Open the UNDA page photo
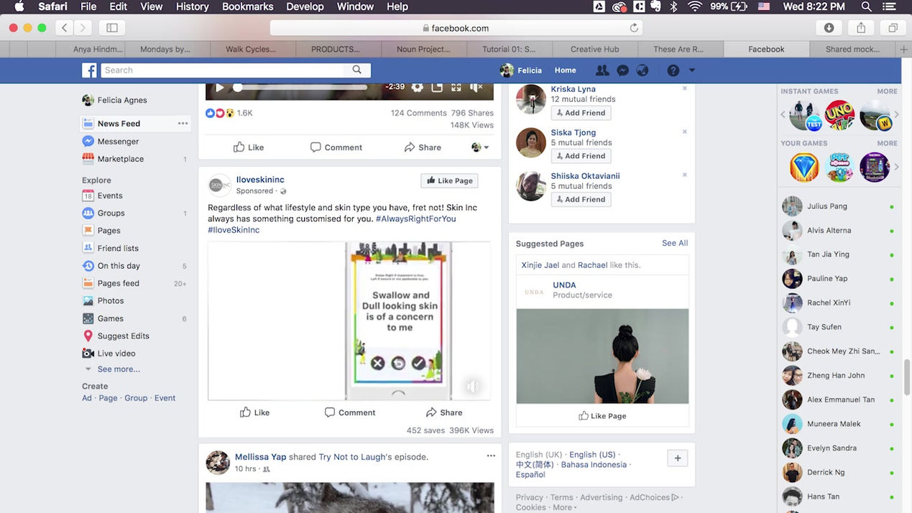Screen dimensions: 912x513 (x=602, y=356)
